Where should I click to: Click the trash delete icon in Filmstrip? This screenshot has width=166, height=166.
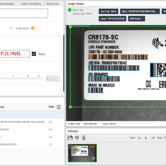[x=84, y=138]
